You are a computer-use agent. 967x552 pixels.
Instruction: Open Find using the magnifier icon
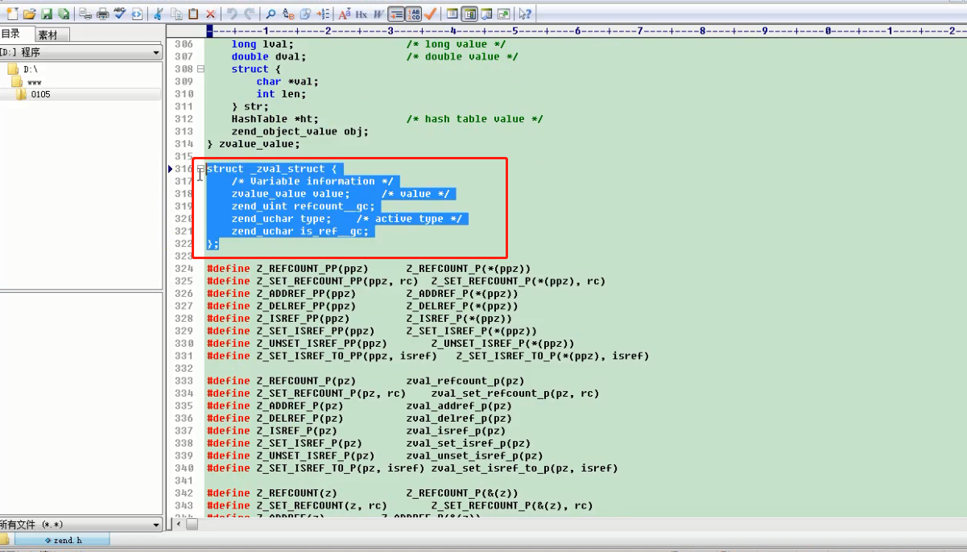tap(271, 14)
